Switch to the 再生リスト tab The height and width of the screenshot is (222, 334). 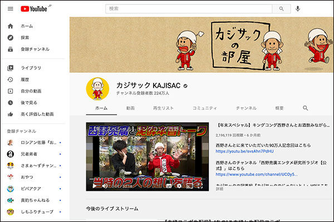pos(163,108)
